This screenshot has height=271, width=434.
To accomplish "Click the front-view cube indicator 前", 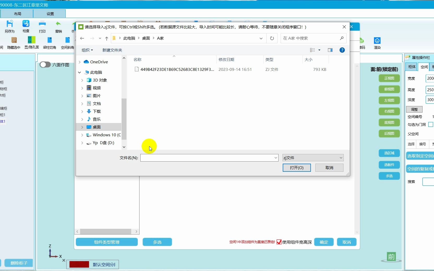I will 391,257.
